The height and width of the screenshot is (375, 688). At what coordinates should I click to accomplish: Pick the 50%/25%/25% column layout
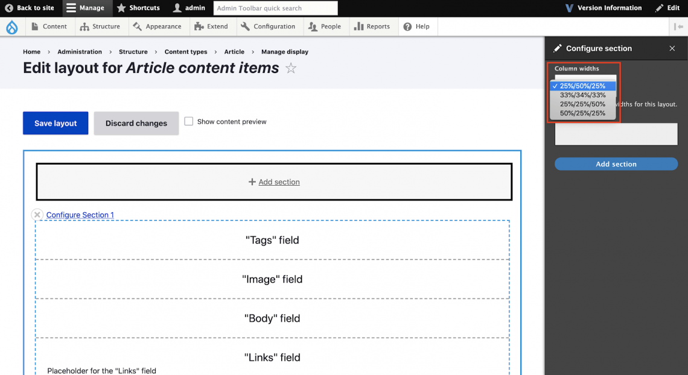tap(582, 113)
